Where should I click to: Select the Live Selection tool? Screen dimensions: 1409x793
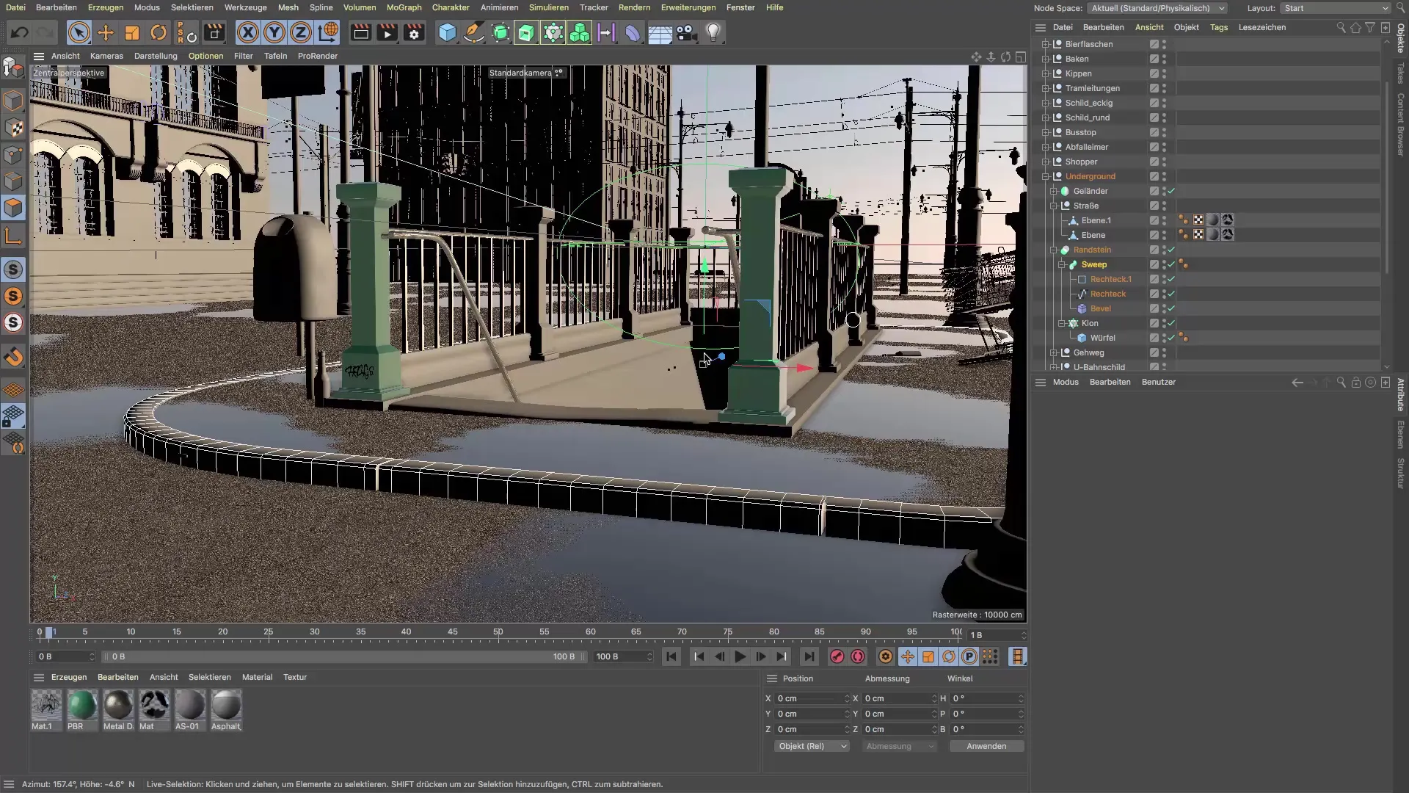coord(79,33)
